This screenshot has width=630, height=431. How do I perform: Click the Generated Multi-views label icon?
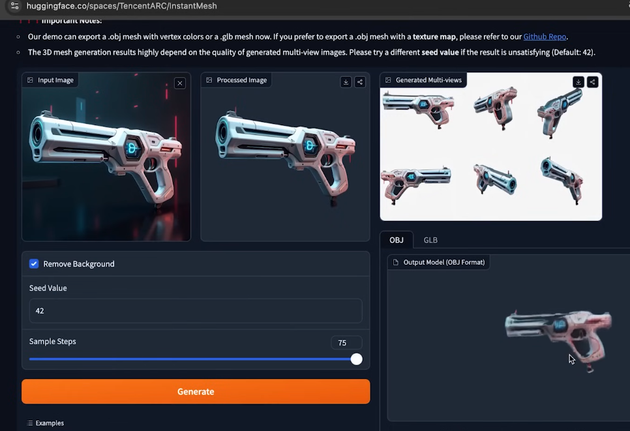[x=388, y=80]
